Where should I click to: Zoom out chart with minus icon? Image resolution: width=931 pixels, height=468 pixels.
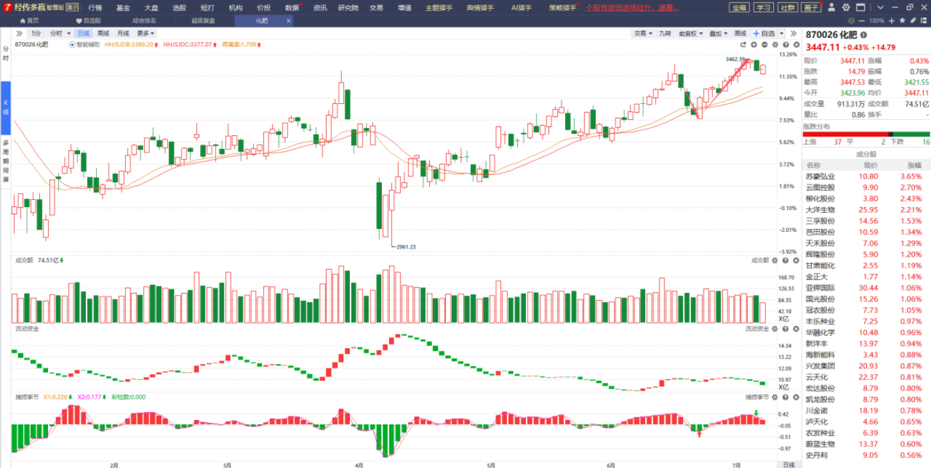[x=764, y=45]
